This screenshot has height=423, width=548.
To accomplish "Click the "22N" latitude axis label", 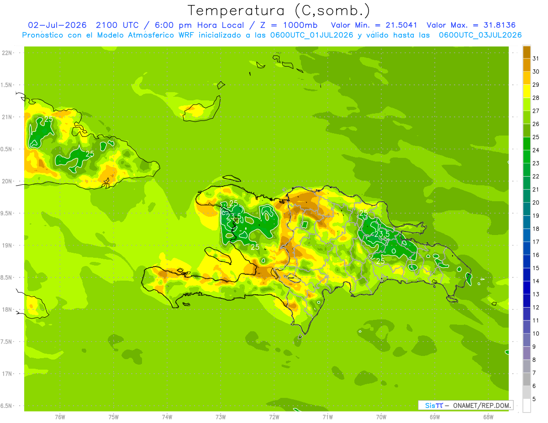I will tap(7, 53).
